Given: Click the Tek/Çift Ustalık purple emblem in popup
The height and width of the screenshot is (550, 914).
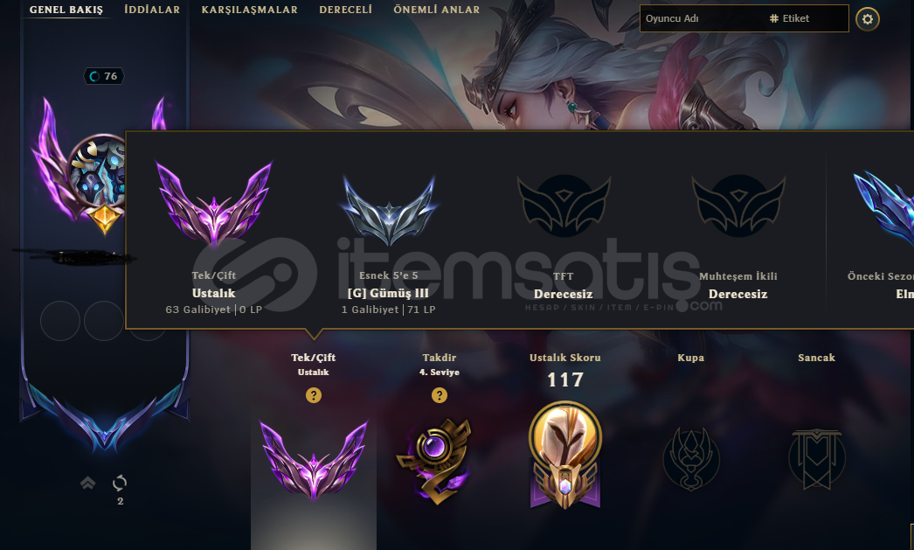Looking at the screenshot, I should tap(214, 205).
